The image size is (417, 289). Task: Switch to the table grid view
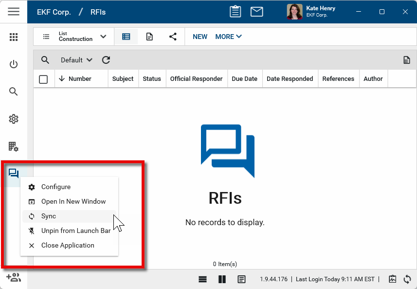coord(126,37)
